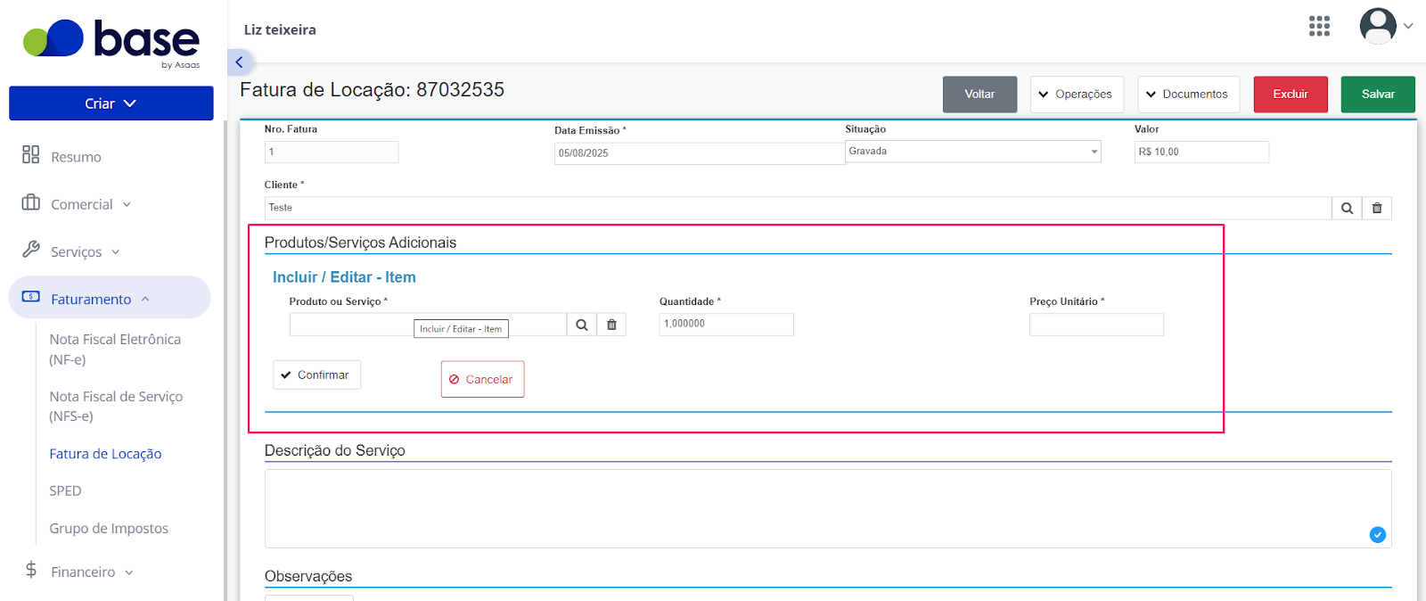Open the Criar dropdown button
The width and height of the screenshot is (1426, 601).
111,103
